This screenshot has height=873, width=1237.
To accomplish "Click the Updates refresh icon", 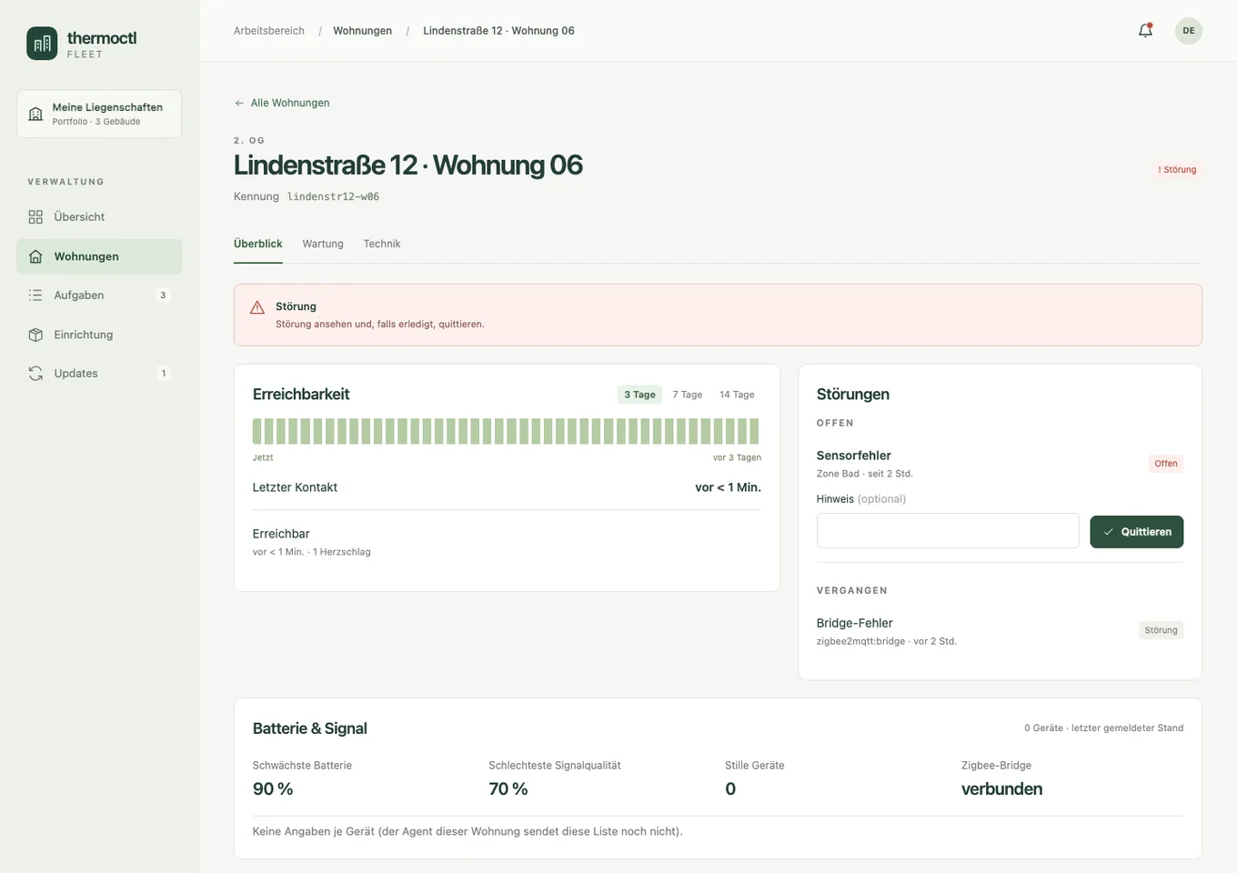I will coord(35,374).
